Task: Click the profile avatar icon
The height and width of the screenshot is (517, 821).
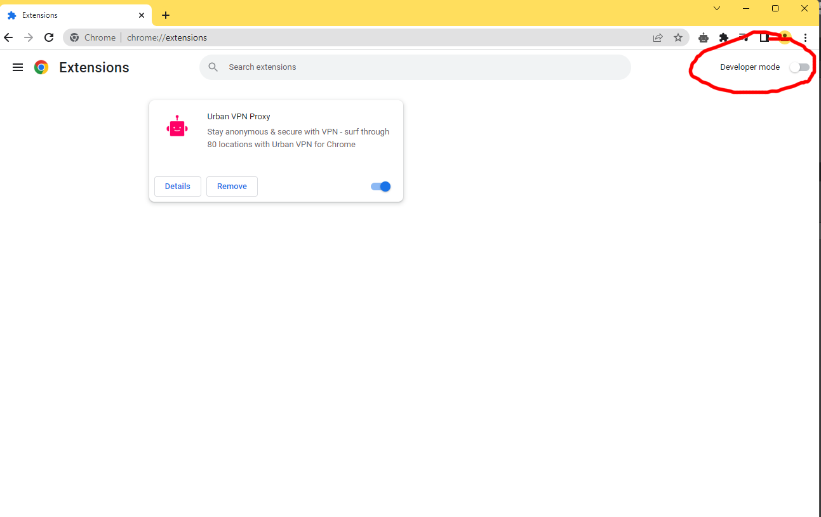Action: pos(784,37)
